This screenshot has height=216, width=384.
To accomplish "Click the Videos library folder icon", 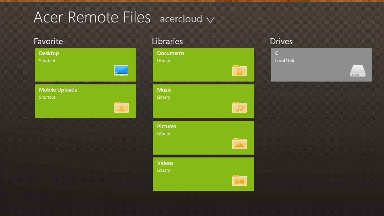I will point(239,180).
